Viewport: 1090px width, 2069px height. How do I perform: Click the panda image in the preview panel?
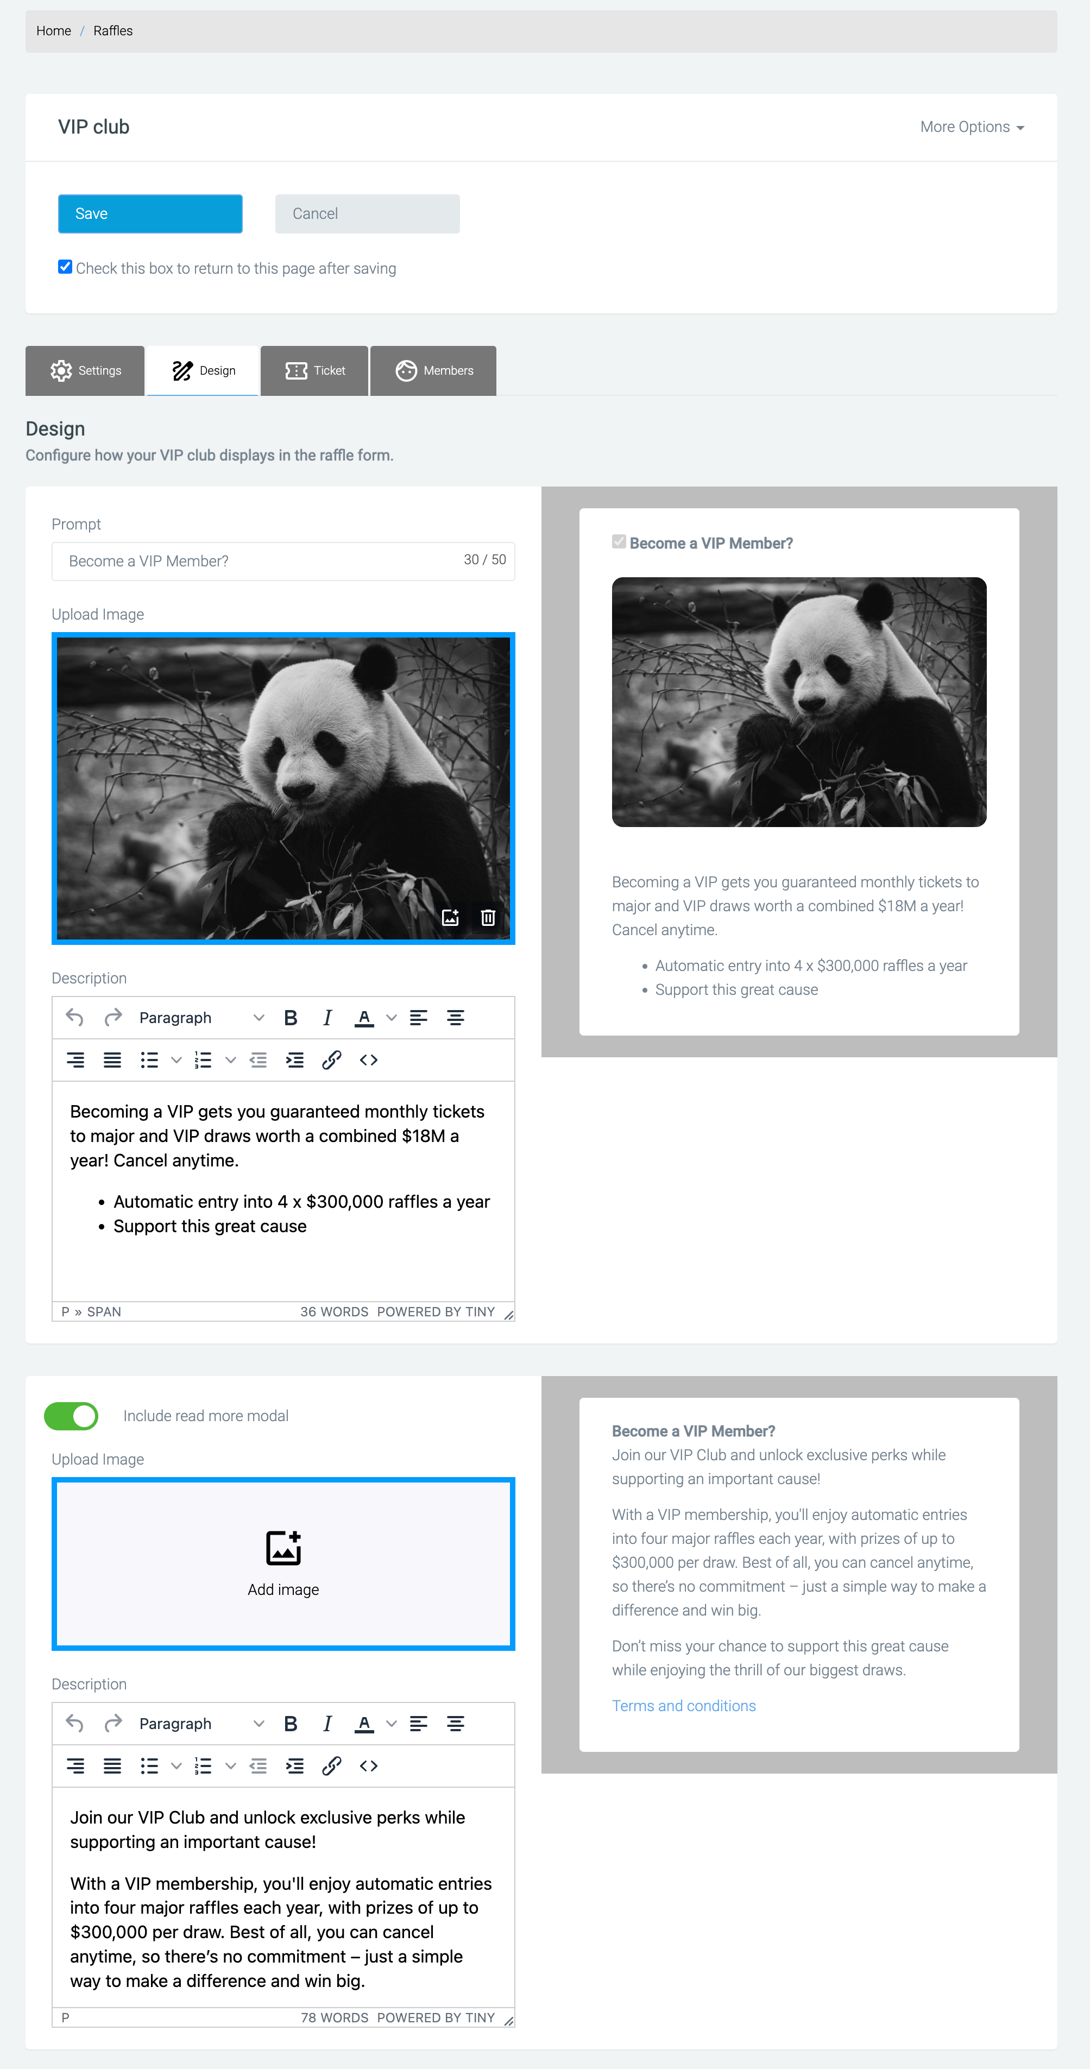[x=798, y=702]
